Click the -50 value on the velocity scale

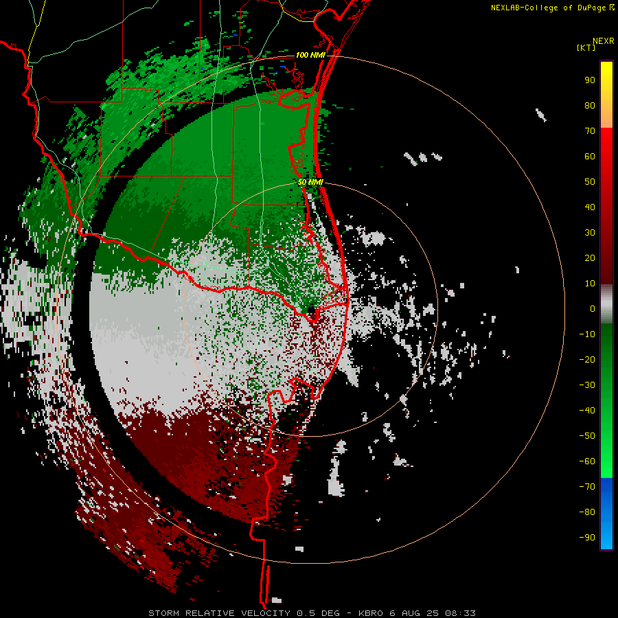587,436
